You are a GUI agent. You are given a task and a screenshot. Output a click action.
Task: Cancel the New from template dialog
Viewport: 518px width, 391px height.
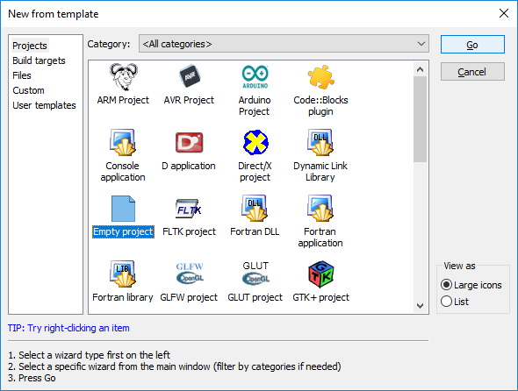pyautogui.click(x=472, y=72)
